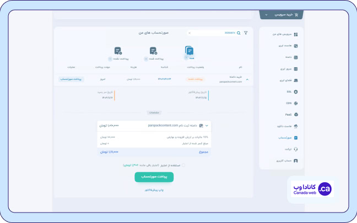357x223 pixels.
Task: Click 'چاپ پیش‌فاکتور' print link
Action: tap(154, 190)
